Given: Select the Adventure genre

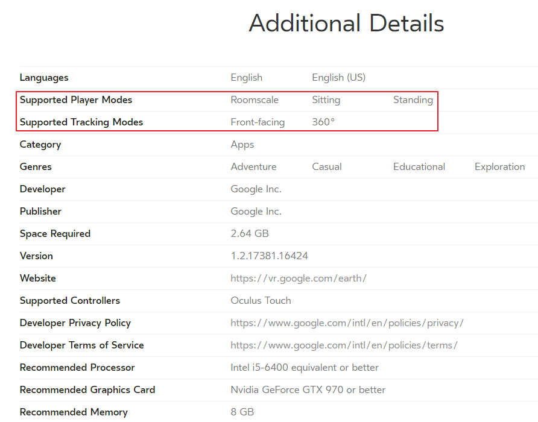Looking at the screenshot, I should click(x=253, y=167).
